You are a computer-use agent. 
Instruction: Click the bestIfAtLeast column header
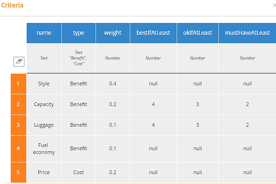(x=153, y=33)
